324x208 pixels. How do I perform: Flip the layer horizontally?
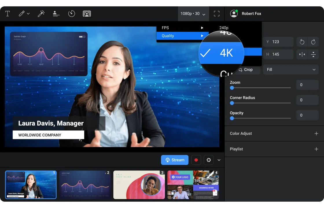click(x=302, y=54)
